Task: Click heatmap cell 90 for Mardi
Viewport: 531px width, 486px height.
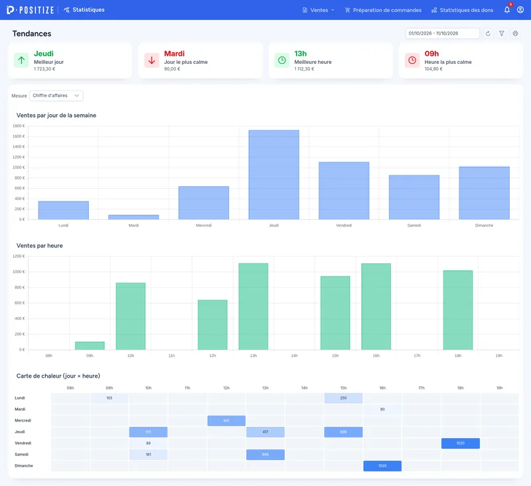Action: pyautogui.click(x=382, y=410)
